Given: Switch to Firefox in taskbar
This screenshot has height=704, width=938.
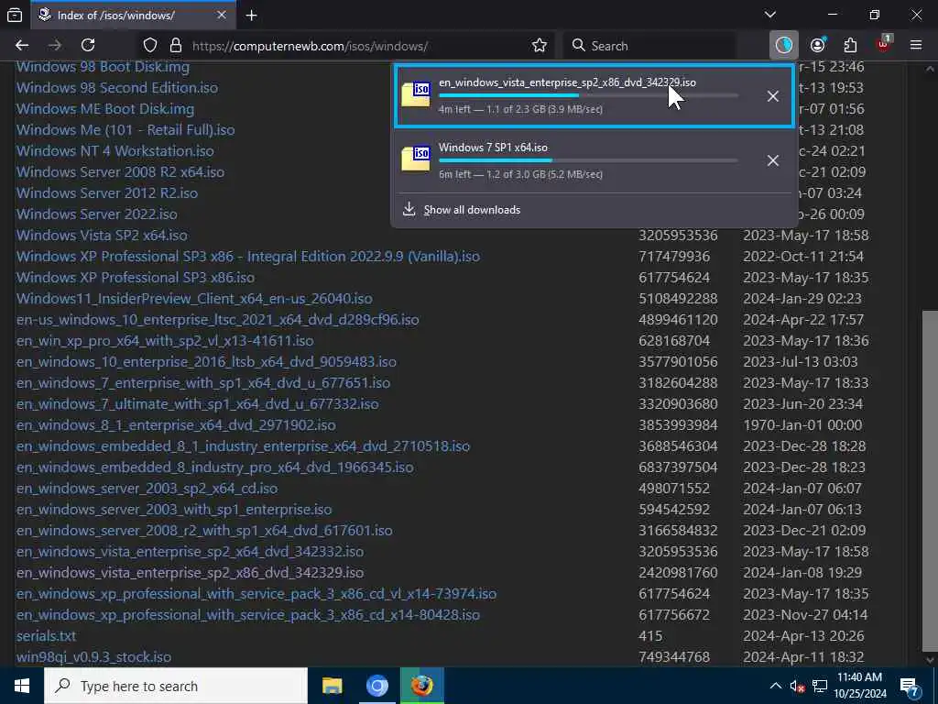Looking at the screenshot, I should [x=421, y=686].
